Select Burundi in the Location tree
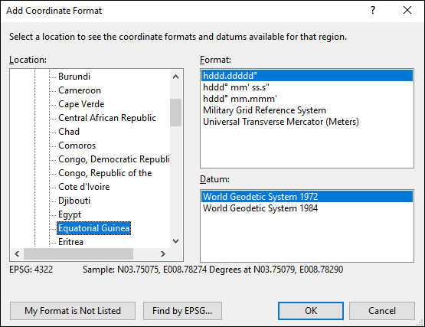425x327 pixels. [x=74, y=77]
